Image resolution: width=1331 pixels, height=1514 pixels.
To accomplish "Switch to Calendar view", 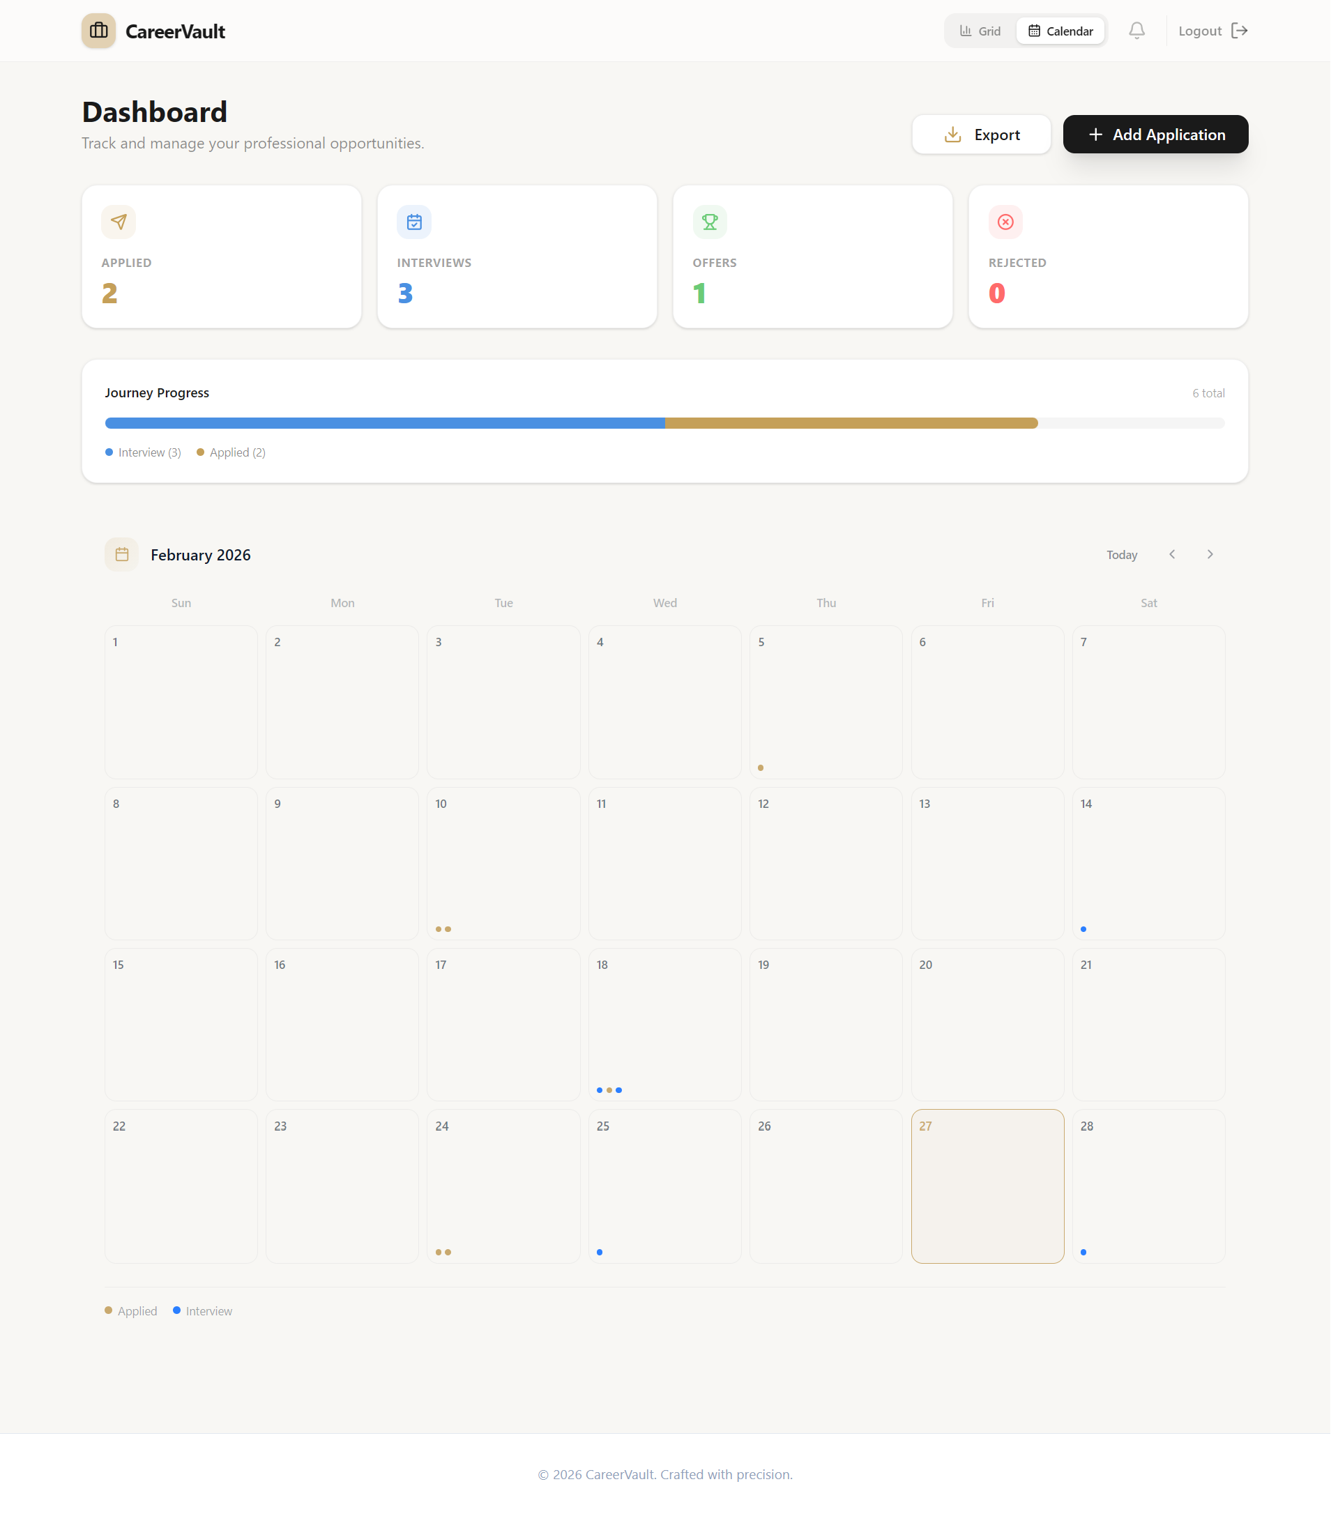I will (x=1060, y=31).
